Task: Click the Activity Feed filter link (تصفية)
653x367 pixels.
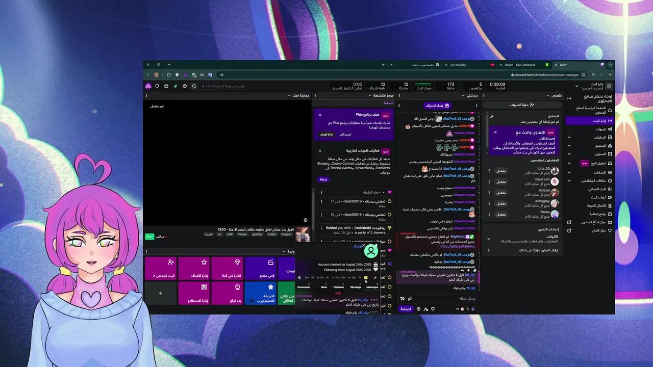Action: 388,103
